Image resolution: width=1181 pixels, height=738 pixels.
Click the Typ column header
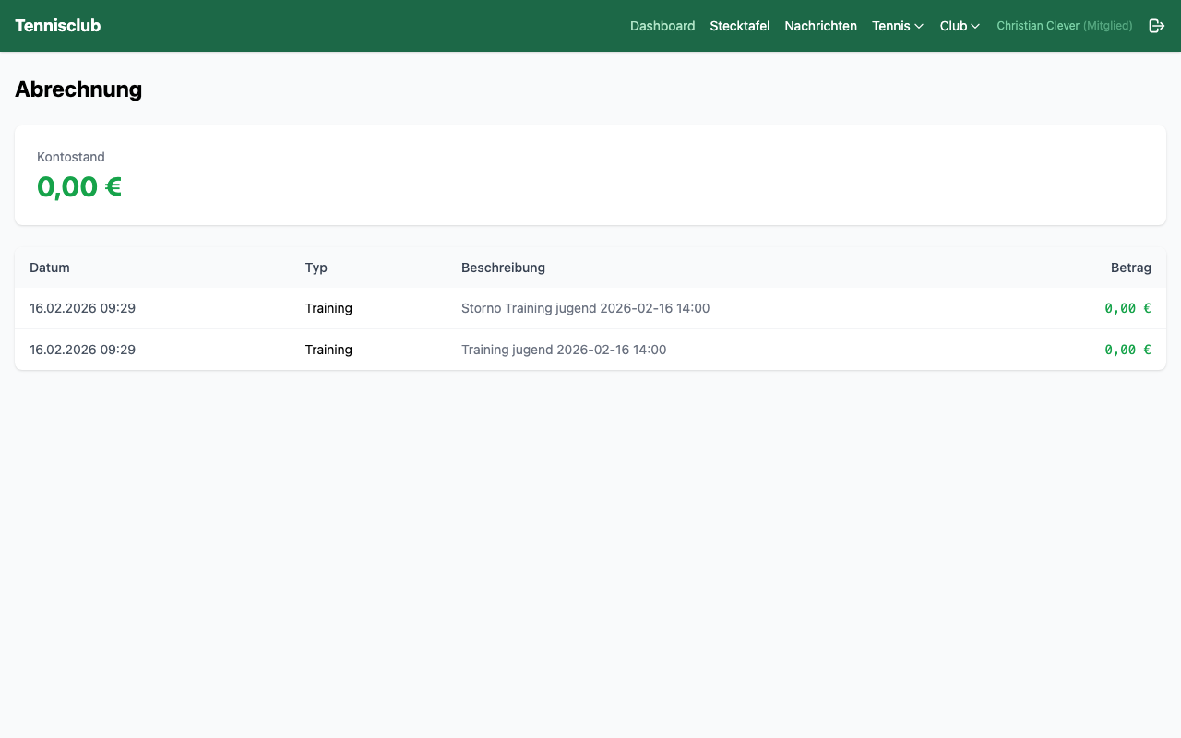click(316, 268)
